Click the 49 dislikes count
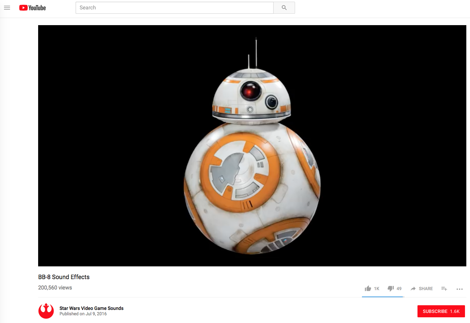 coord(399,288)
